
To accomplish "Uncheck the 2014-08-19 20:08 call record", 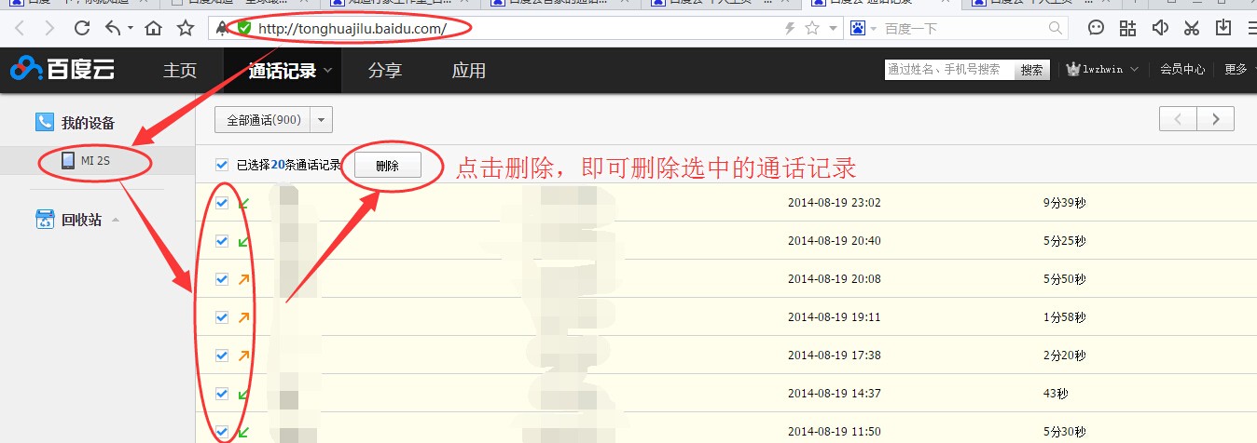I will (x=222, y=279).
